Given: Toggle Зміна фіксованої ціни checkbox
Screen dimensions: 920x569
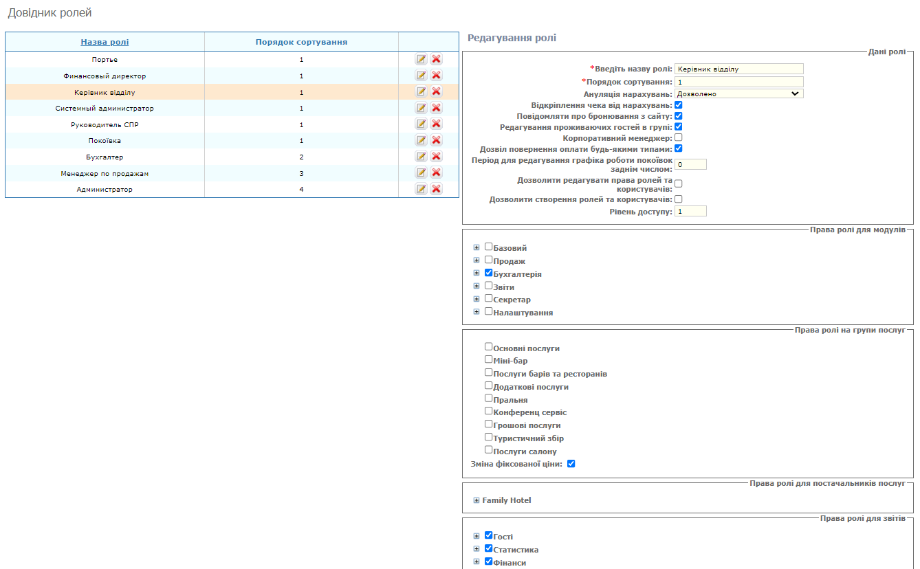Looking at the screenshot, I should point(571,464).
